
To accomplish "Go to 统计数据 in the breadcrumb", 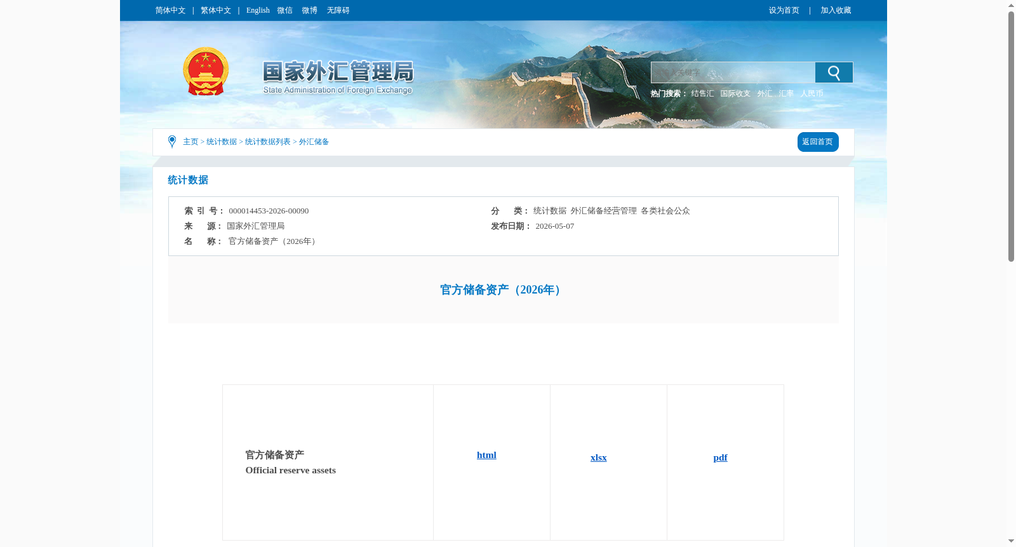I will (x=222, y=142).
